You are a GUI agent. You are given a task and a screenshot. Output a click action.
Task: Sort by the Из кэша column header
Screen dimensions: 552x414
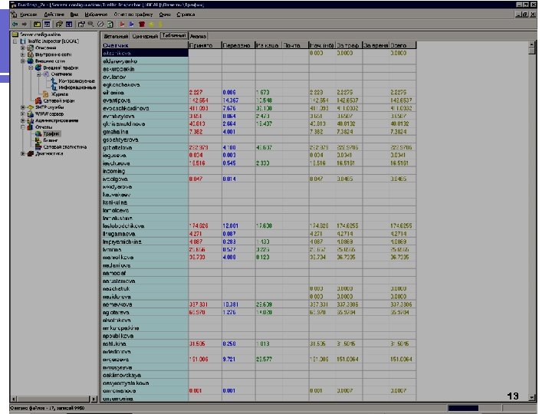pos(268,45)
